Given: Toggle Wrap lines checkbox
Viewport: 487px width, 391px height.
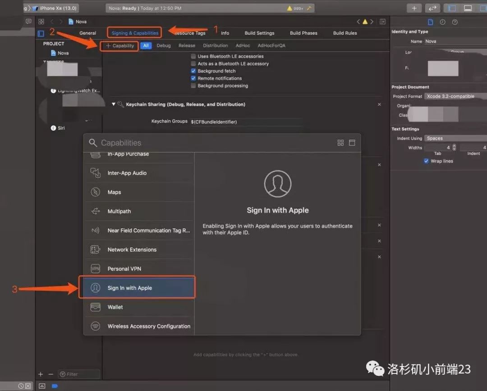Looking at the screenshot, I should tap(426, 161).
